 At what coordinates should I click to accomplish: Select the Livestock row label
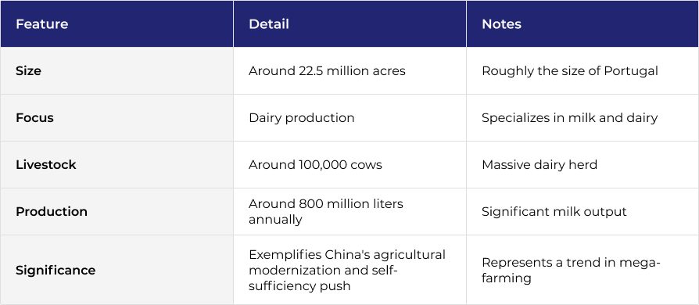pos(46,164)
